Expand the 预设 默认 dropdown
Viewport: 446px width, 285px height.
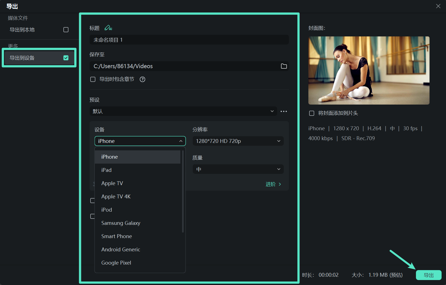click(x=183, y=111)
